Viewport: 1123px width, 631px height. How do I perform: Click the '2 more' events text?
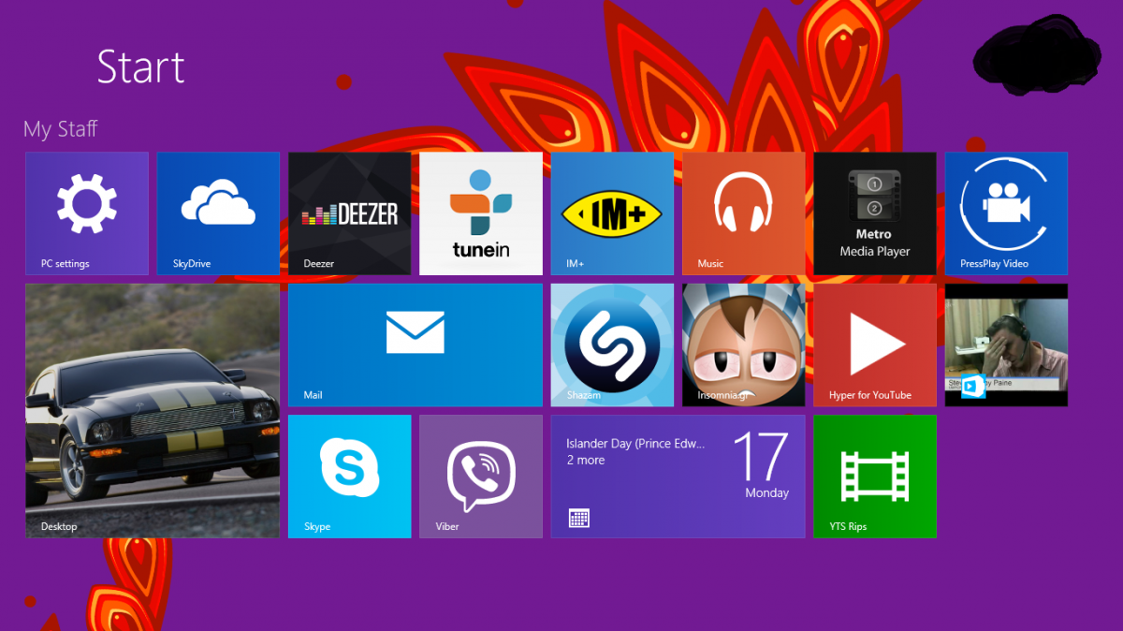click(586, 461)
